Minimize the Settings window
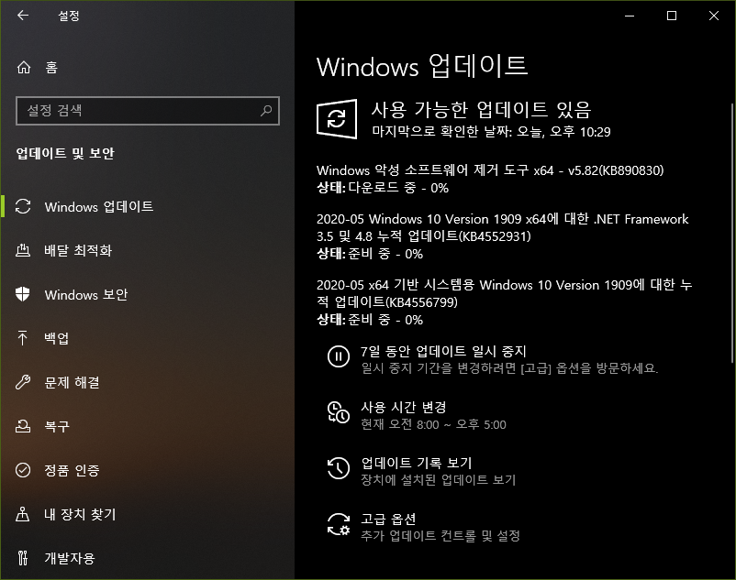Image resolution: width=736 pixels, height=580 pixels. coord(630,16)
